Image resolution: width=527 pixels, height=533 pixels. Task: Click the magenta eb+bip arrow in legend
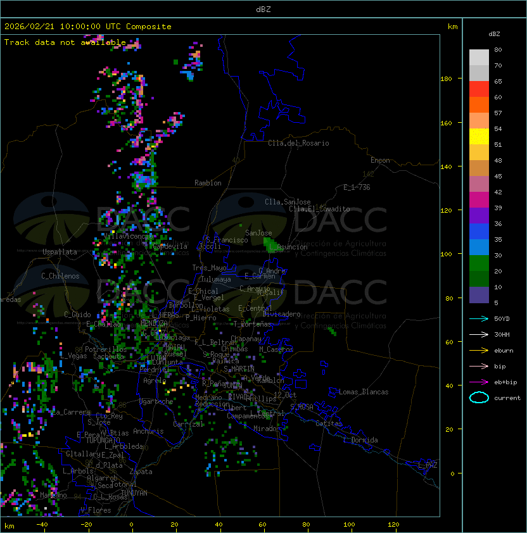479,382
